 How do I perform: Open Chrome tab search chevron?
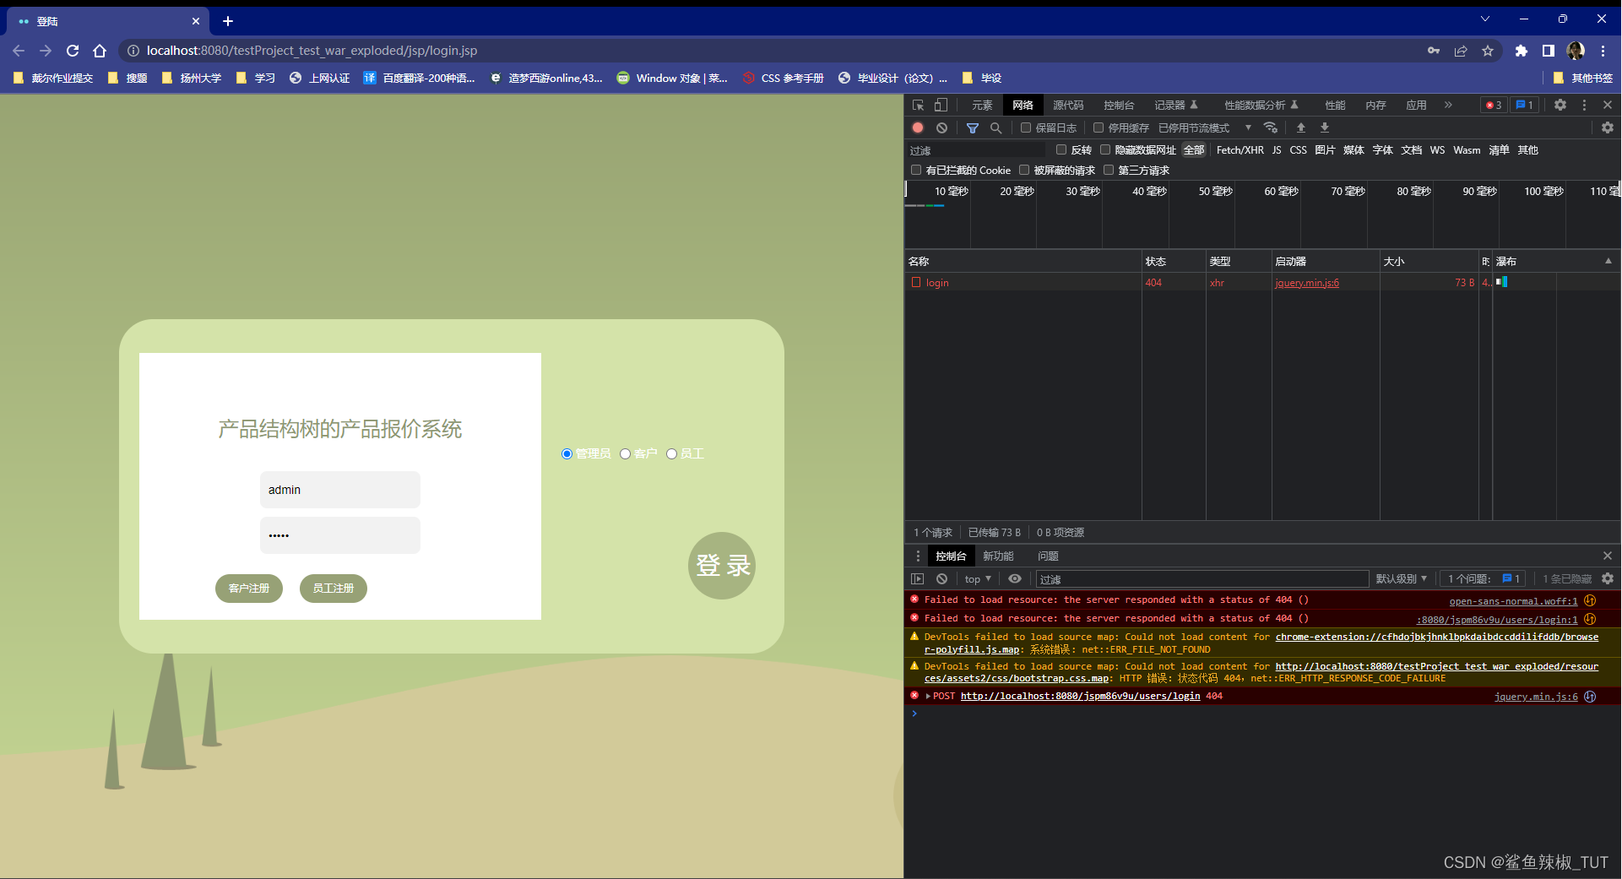pos(1485,19)
